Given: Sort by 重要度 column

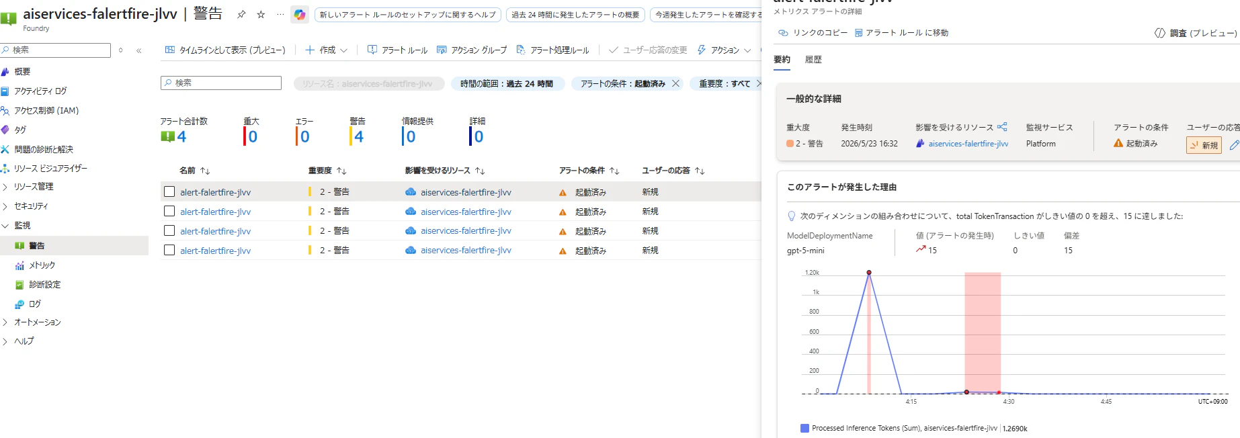Looking at the screenshot, I should (327, 171).
